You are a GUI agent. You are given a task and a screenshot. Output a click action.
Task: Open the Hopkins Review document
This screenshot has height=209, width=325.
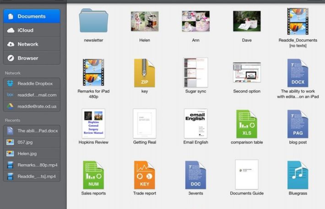(x=93, y=124)
